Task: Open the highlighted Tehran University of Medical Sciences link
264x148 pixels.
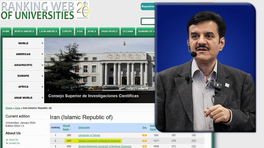Action: pos(99,141)
